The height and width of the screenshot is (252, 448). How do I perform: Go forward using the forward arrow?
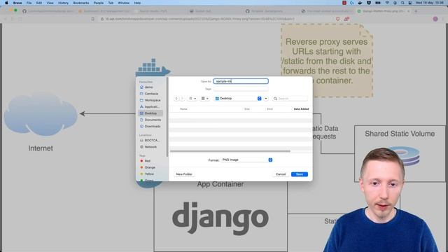click(x=182, y=99)
